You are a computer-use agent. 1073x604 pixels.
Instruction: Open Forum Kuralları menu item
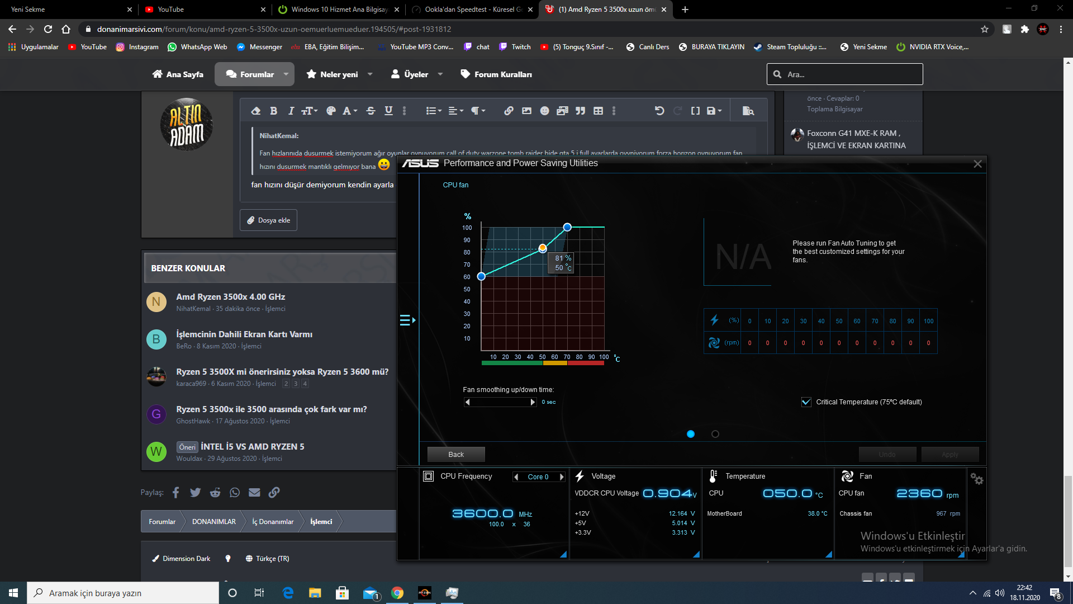[x=496, y=74]
